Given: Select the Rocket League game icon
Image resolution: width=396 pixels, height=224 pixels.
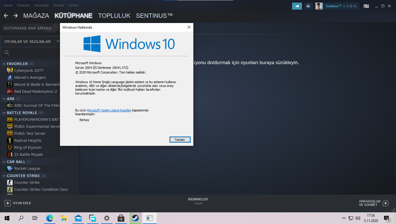Looking at the screenshot, I should [10, 169].
